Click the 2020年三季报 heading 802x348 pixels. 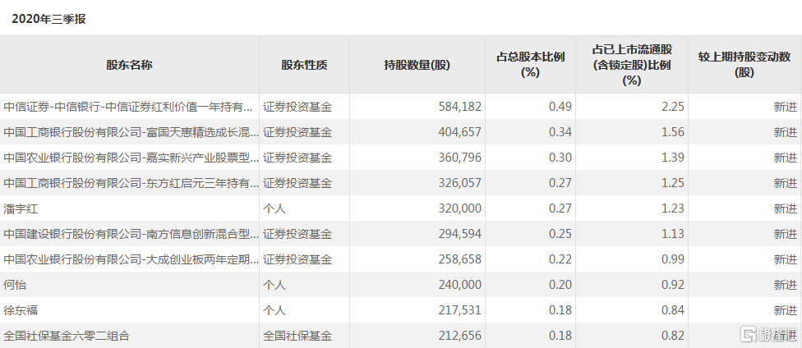49,19
